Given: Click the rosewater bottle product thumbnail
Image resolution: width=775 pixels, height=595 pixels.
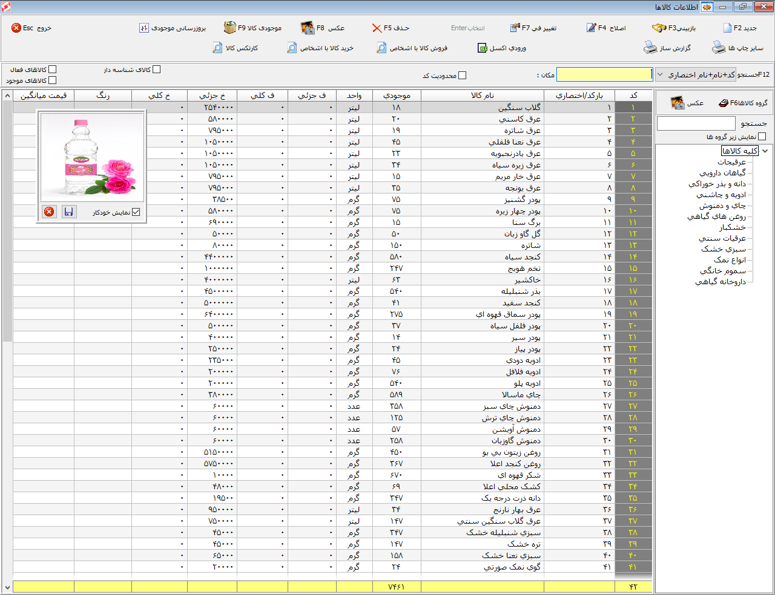Looking at the screenshot, I should (x=92, y=158).
